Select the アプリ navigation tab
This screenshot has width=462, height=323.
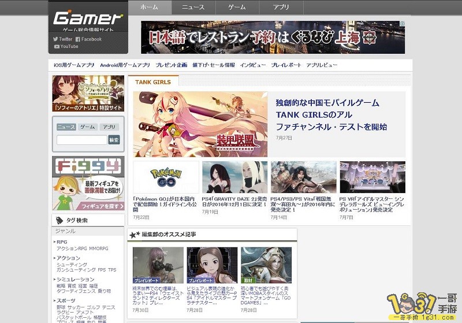pyautogui.click(x=281, y=7)
